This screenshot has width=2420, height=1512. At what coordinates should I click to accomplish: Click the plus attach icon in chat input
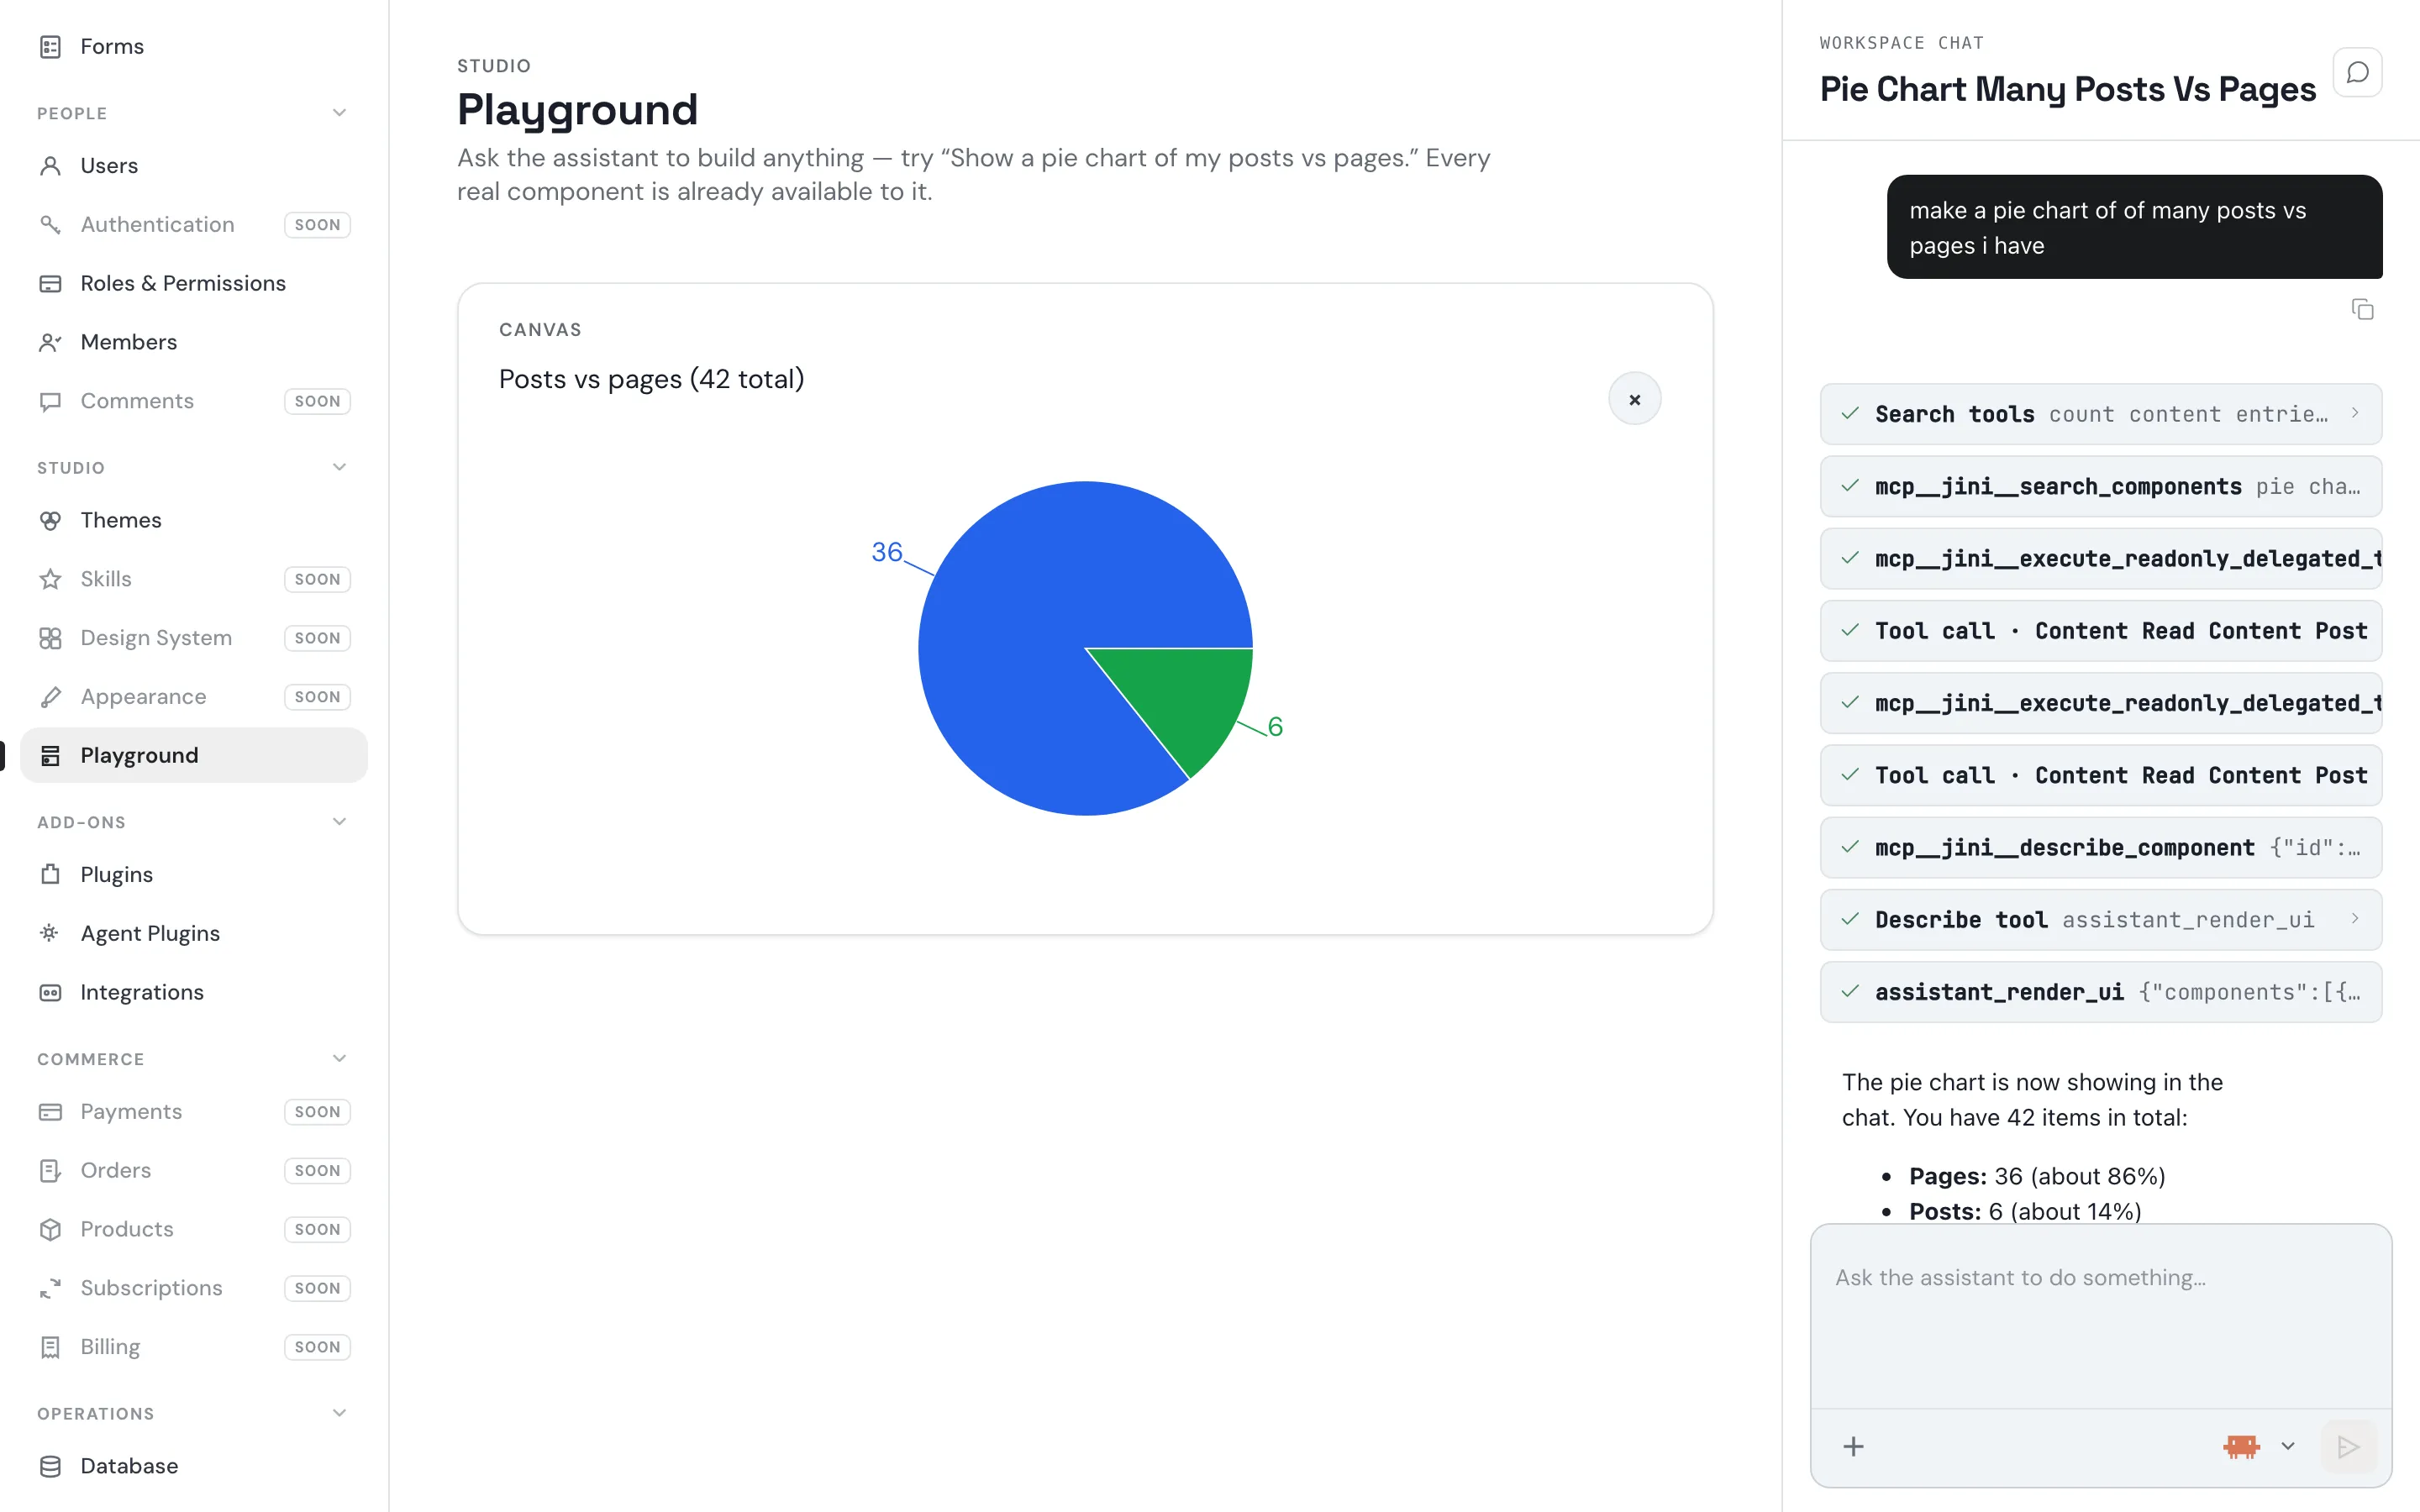click(x=1853, y=1446)
